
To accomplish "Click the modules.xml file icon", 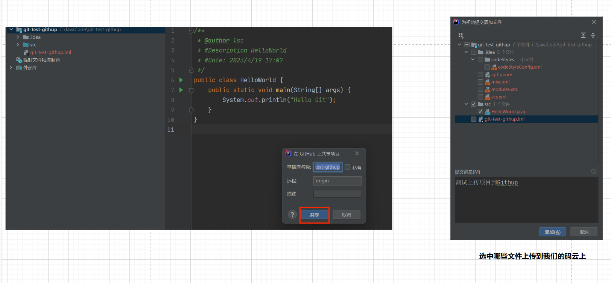I will 488,89.
